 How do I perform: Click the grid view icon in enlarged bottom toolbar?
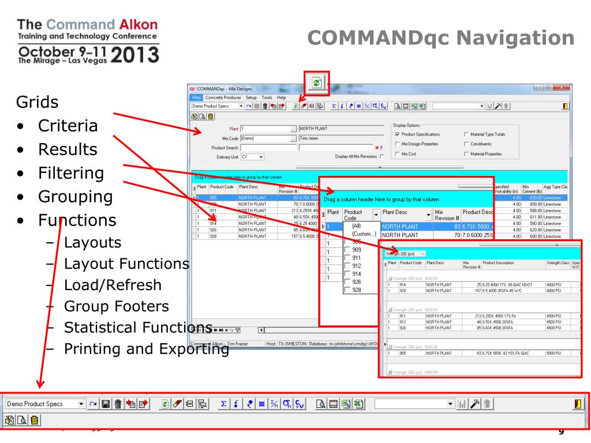click(333, 404)
